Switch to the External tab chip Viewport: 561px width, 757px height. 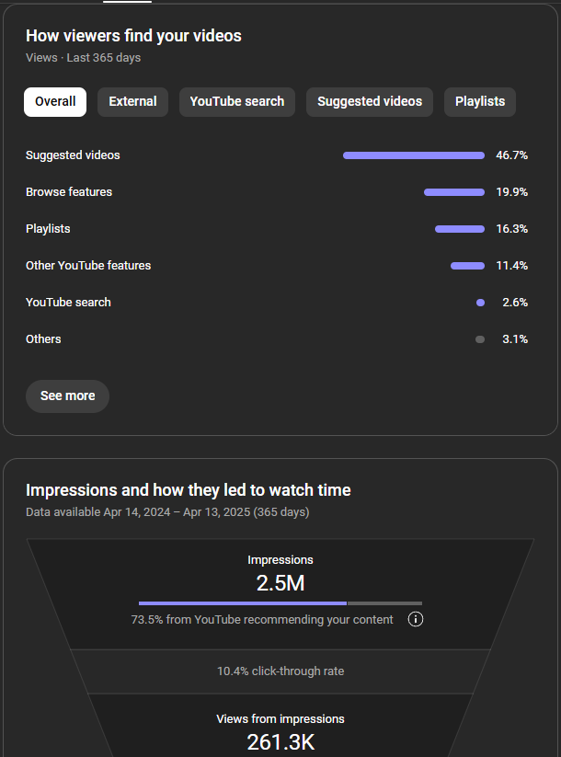coord(132,102)
